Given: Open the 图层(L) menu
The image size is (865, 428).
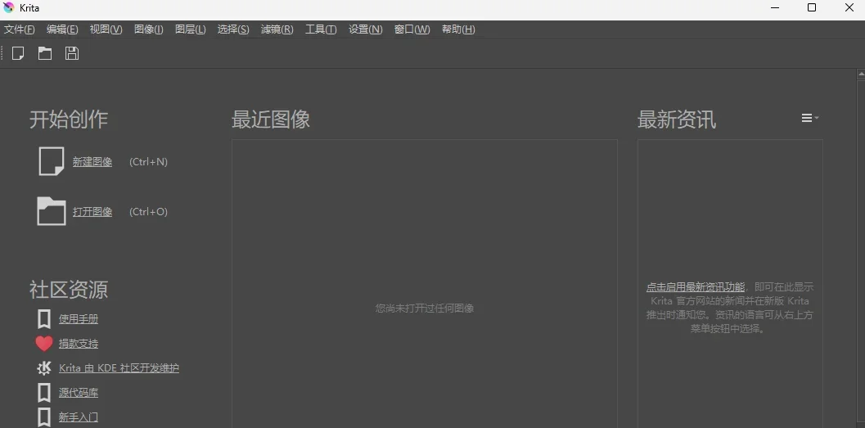Looking at the screenshot, I should click(191, 29).
